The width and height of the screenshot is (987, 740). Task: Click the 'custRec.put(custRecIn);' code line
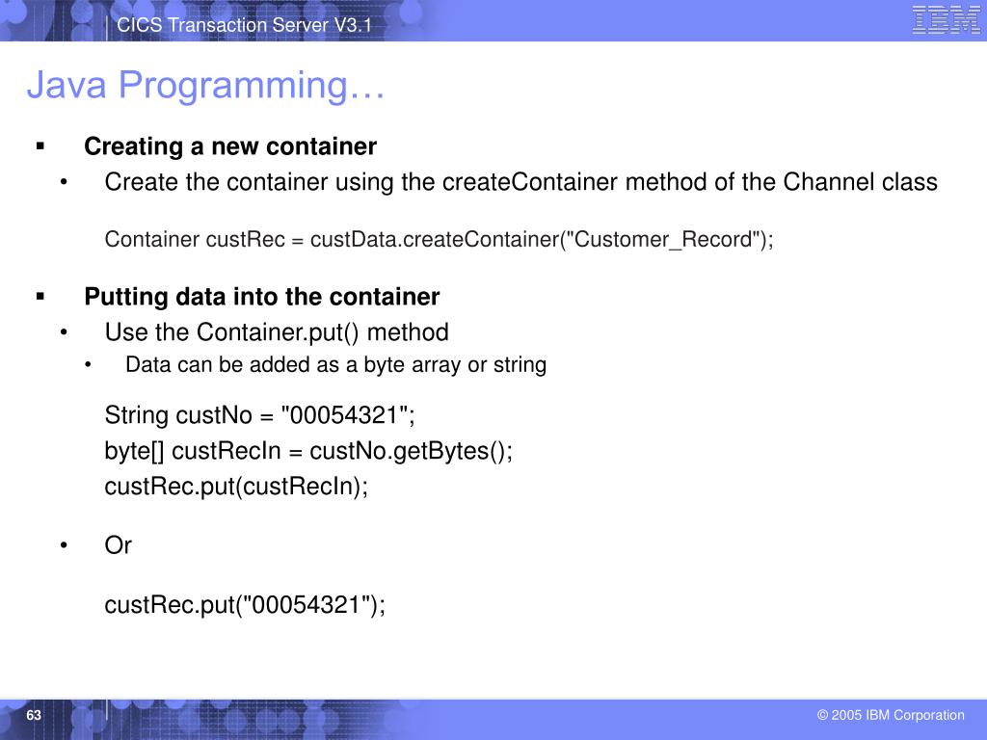(x=237, y=487)
